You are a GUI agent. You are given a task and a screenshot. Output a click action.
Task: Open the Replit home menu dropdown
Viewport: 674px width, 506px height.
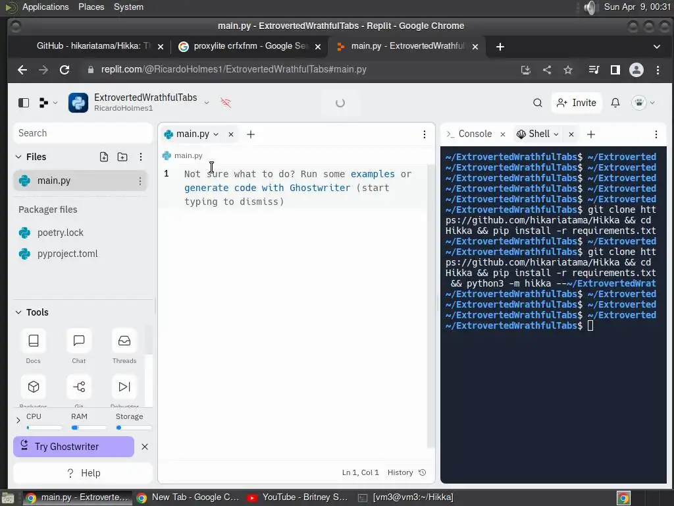(48, 103)
